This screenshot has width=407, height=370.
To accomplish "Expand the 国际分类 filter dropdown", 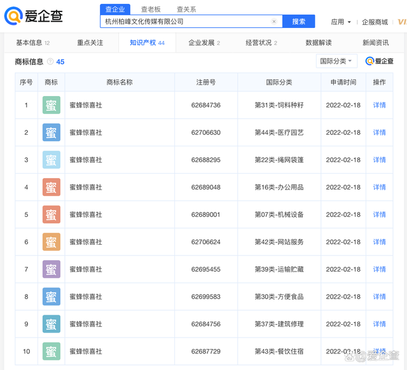I will (x=336, y=61).
